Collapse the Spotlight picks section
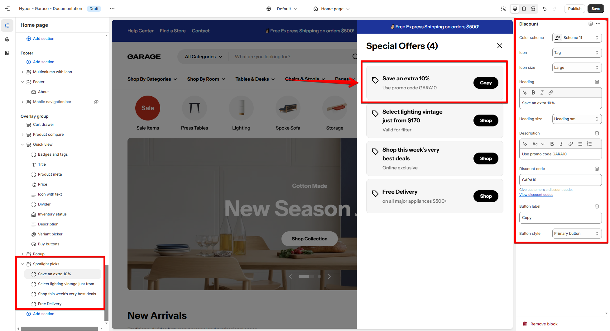Image resolution: width=610 pixels, height=331 pixels. click(22, 264)
